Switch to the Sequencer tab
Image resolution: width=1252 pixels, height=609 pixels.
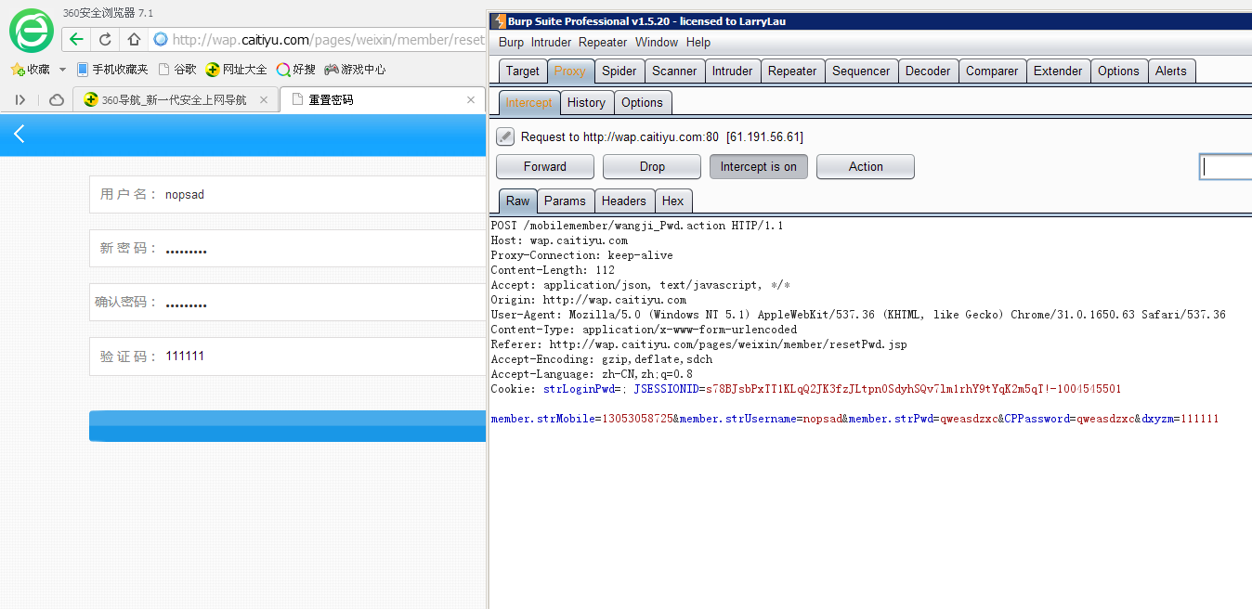pos(861,71)
